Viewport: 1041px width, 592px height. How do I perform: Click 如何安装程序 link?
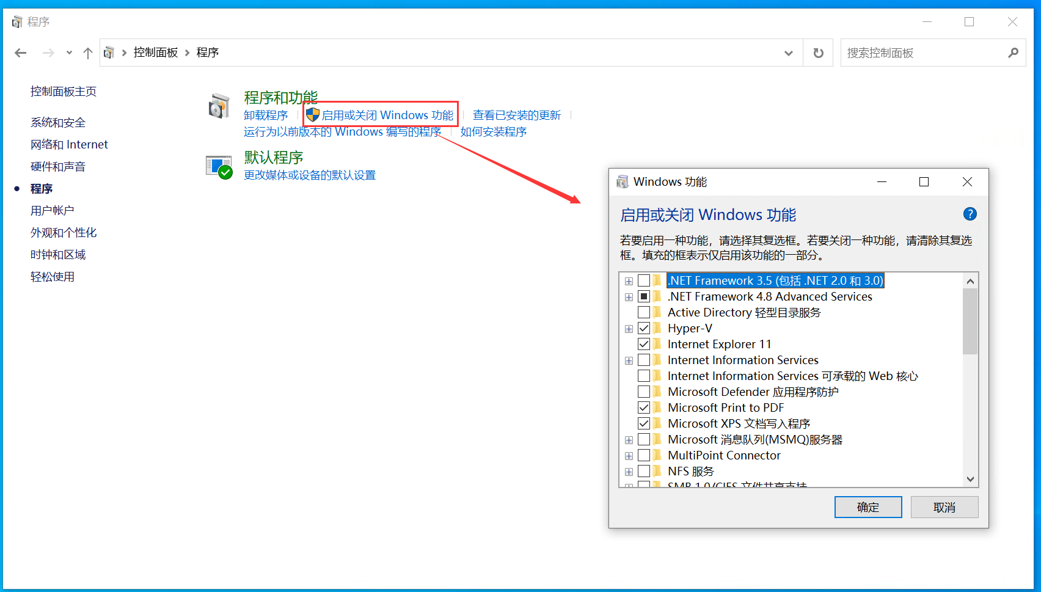click(494, 132)
